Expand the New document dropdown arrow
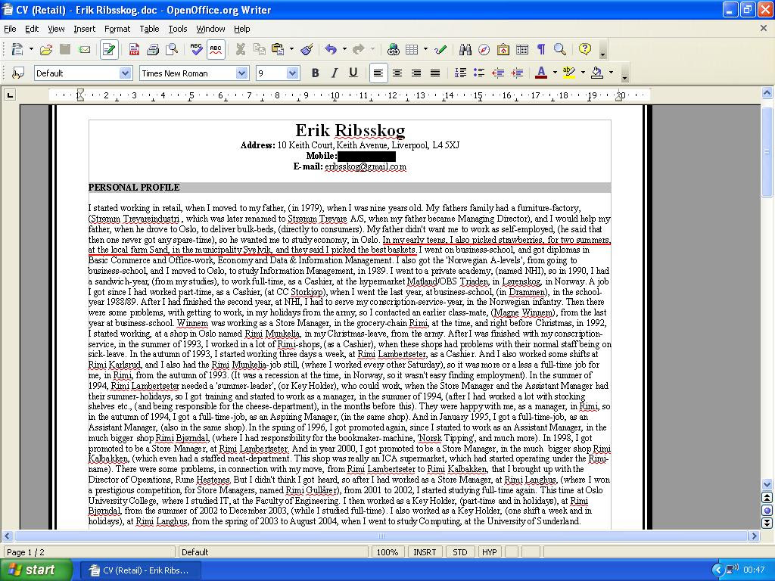The image size is (775, 581). (31, 49)
